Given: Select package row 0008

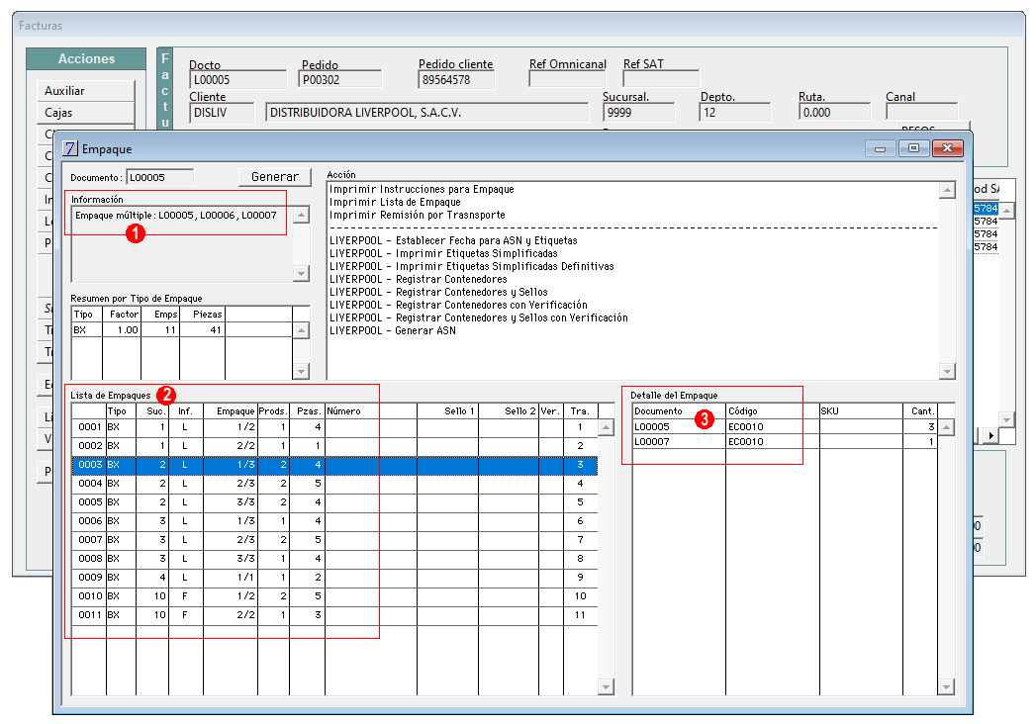Looking at the screenshot, I should click(x=334, y=558).
